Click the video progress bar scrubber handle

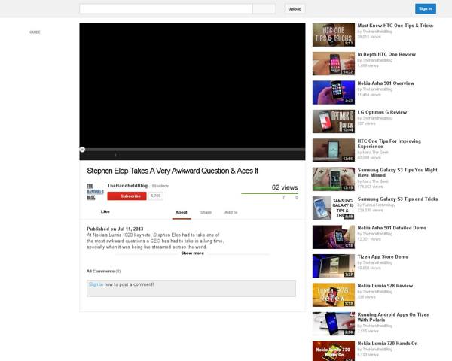click(82, 150)
